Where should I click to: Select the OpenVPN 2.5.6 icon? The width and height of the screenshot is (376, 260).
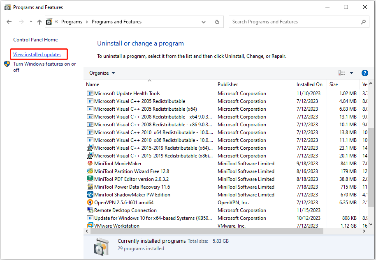coord(90,203)
